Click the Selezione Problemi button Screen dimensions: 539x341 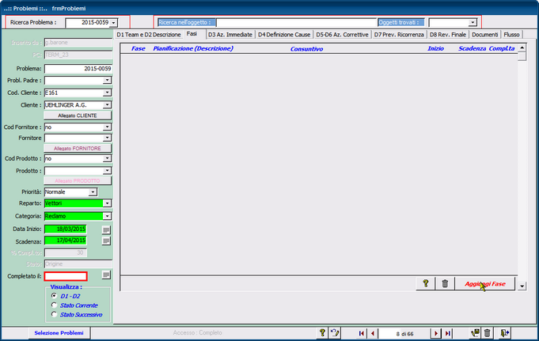coord(59,333)
